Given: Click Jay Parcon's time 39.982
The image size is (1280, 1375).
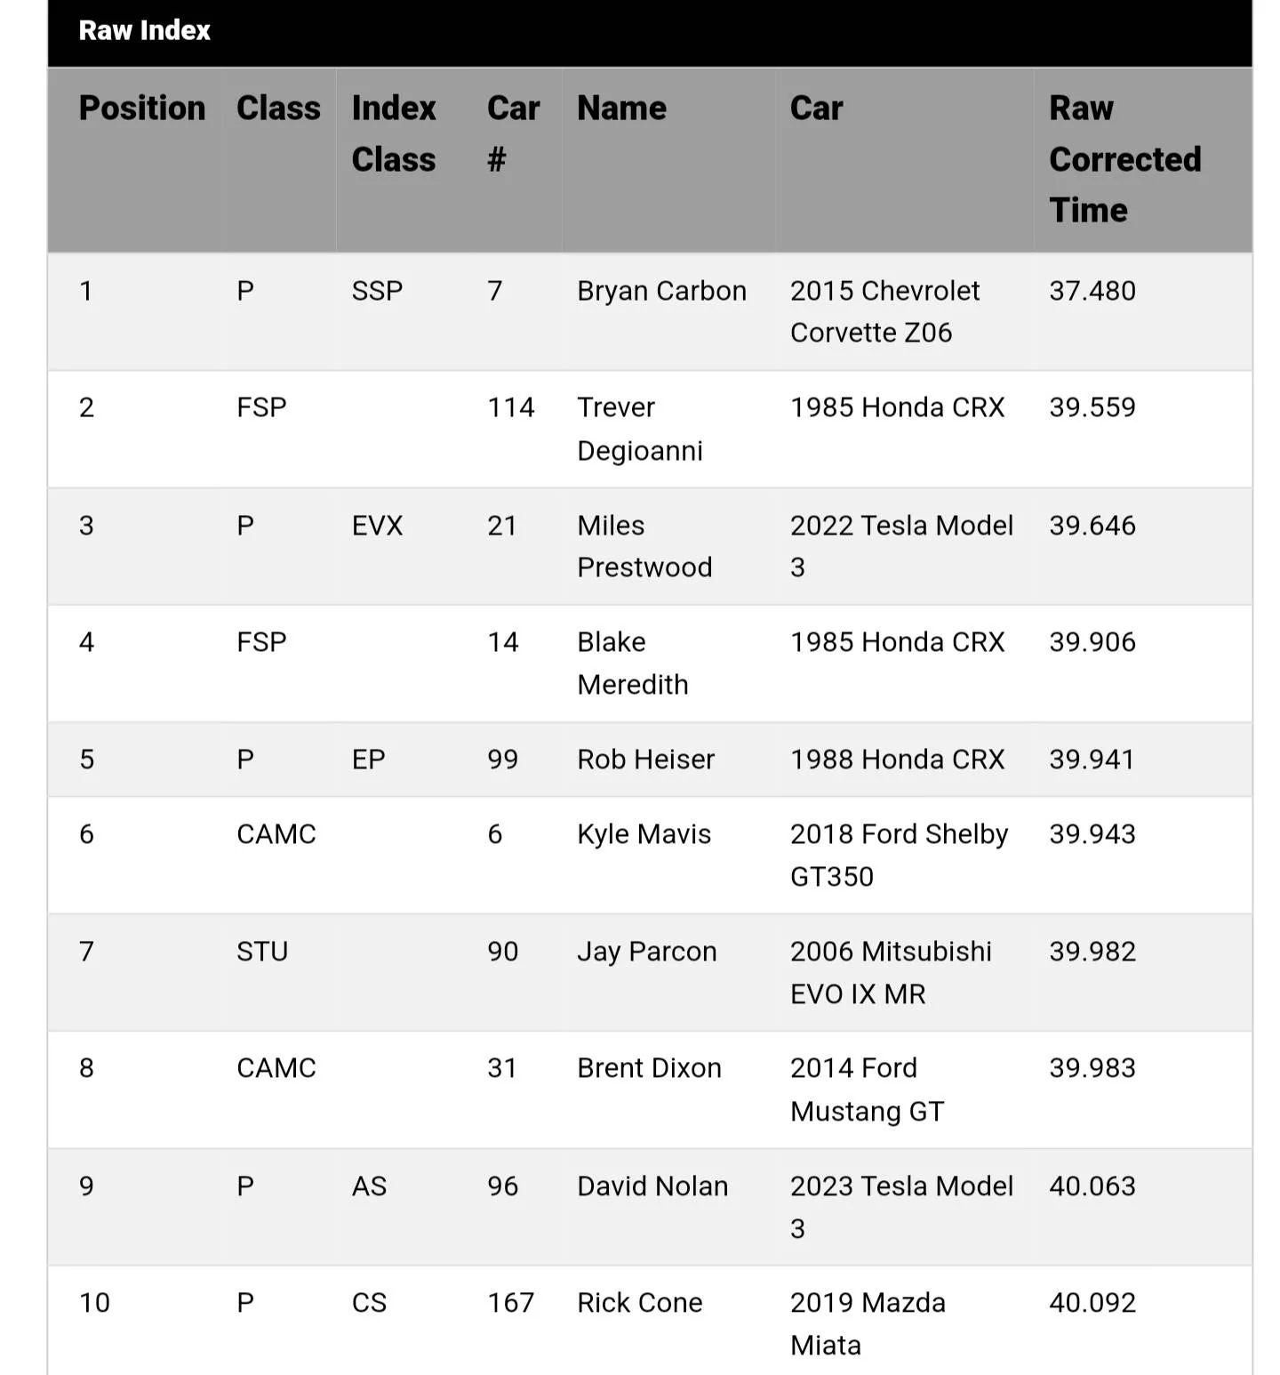Looking at the screenshot, I should click(1092, 952).
